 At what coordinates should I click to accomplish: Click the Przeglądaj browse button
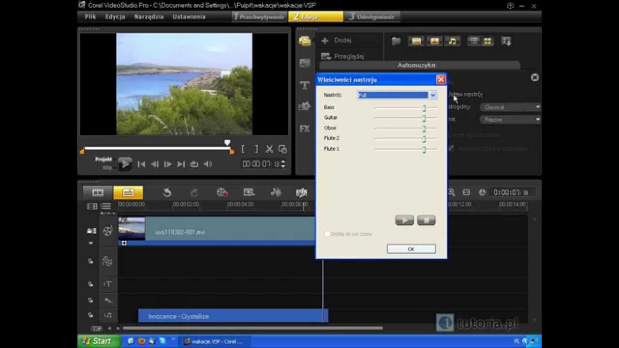(342, 57)
